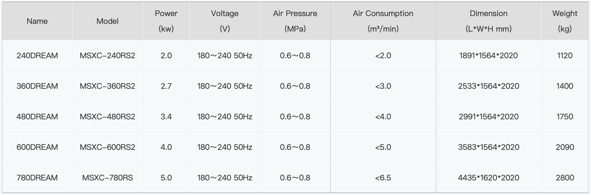The width and height of the screenshot is (591, 195).
Task: Click the 360DREAM row name
Action: [x=37, y=86]
